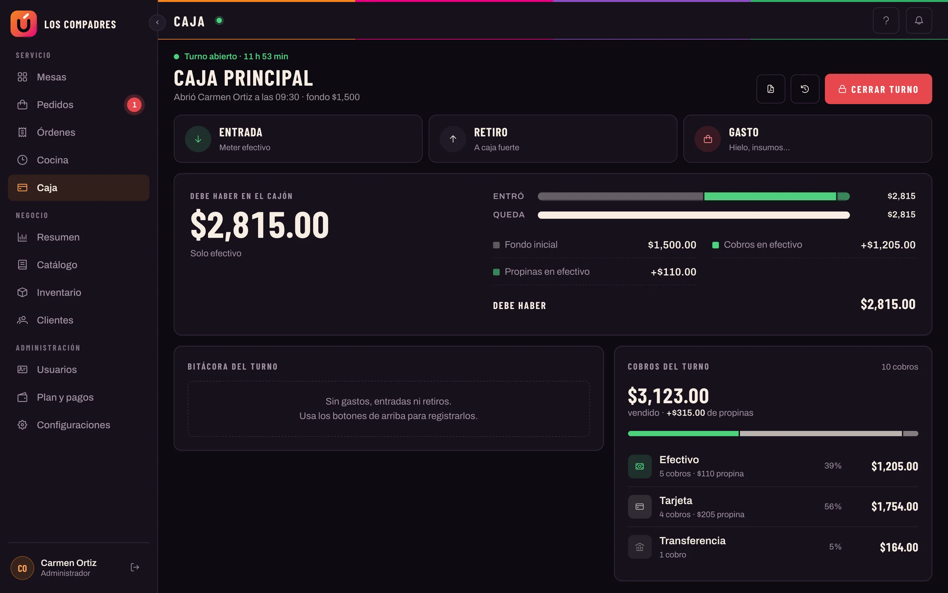Image resolution: width=948 pixels, height=593 pixels.
Task: Open the shift history clock icon
Action: [804, 89]
